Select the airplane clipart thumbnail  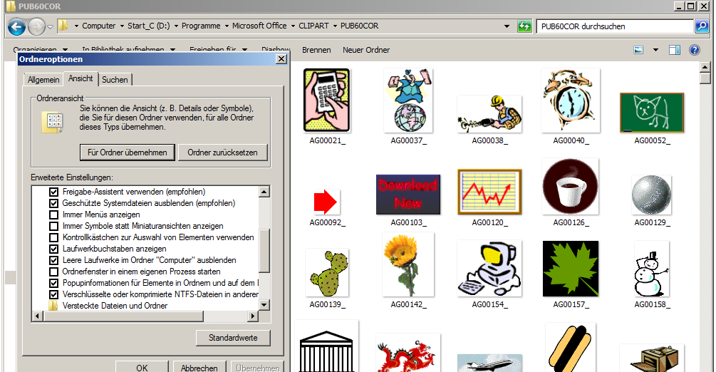(x=489, y=363)
